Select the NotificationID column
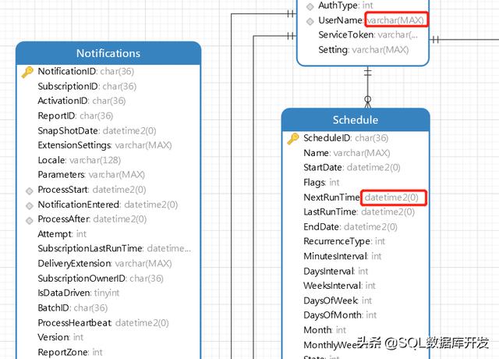Viewport: 499px width, 359px height. (86, 71)
